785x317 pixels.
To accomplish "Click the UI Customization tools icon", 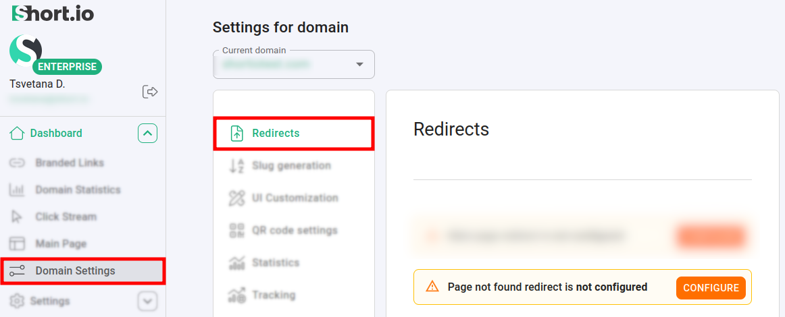I will (x=236, y=198).
